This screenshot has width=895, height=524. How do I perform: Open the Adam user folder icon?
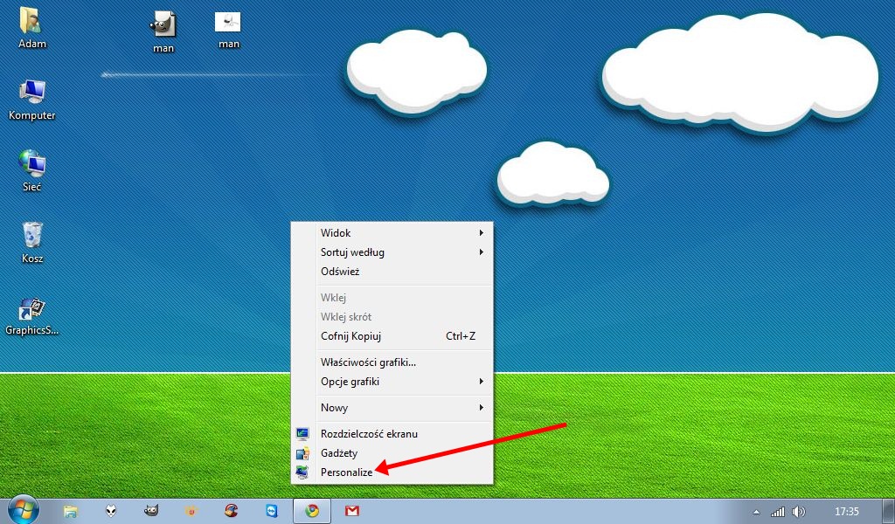tap(31, 29)
